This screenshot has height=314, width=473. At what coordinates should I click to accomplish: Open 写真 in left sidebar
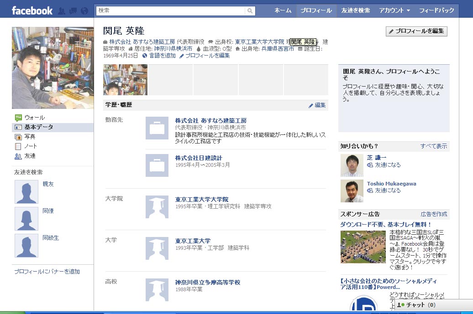pos(30,137)
